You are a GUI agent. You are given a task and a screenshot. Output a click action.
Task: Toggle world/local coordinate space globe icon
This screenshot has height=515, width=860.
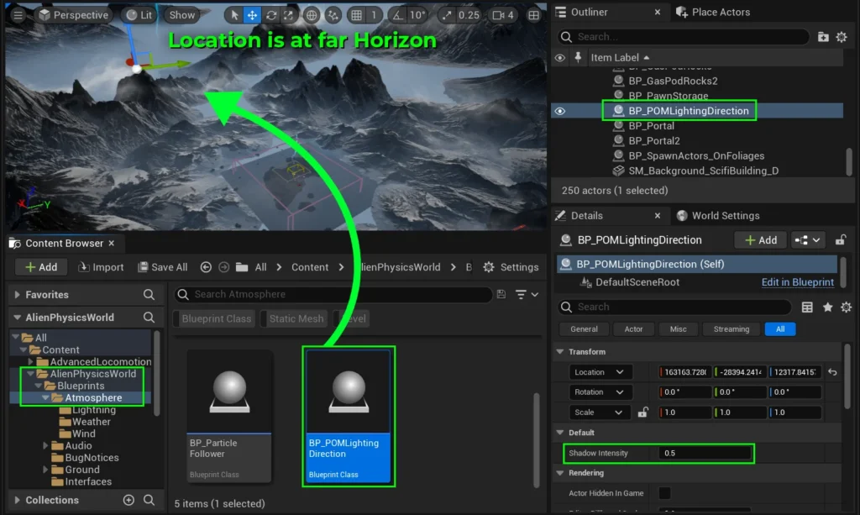[x=312, y=15]
